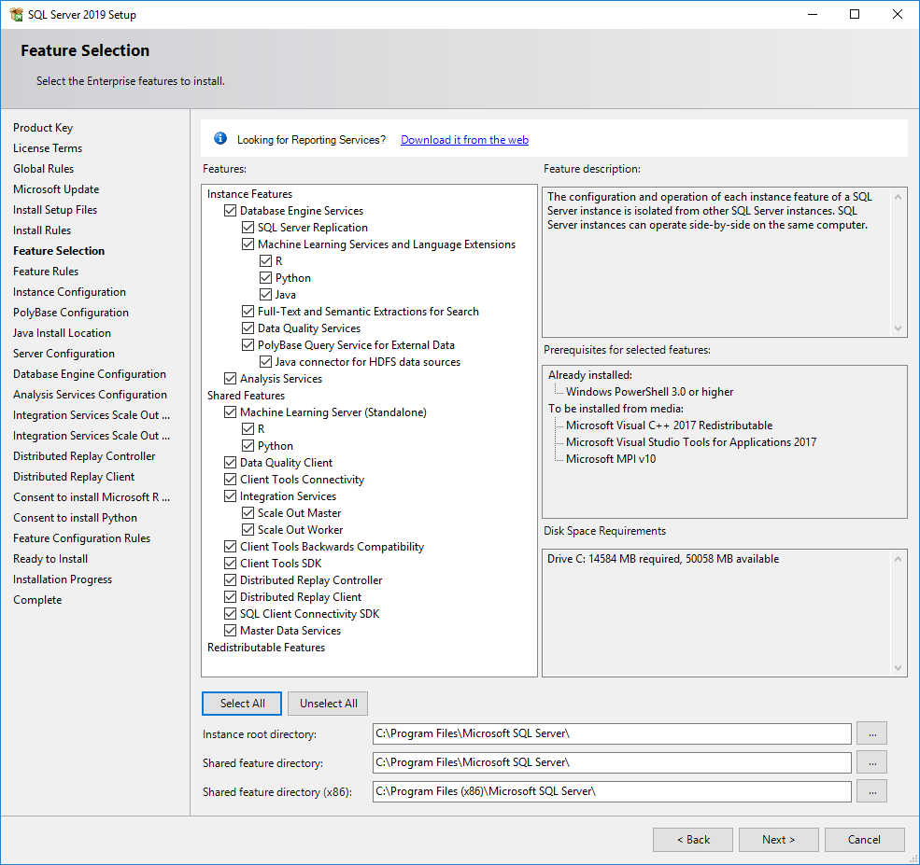Click the blue information icon beside Reporting Services
This screenshot has height=865, width=920.
[x=220, y=138]
